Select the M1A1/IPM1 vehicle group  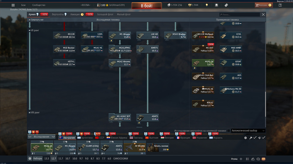[x=120, y=49]
